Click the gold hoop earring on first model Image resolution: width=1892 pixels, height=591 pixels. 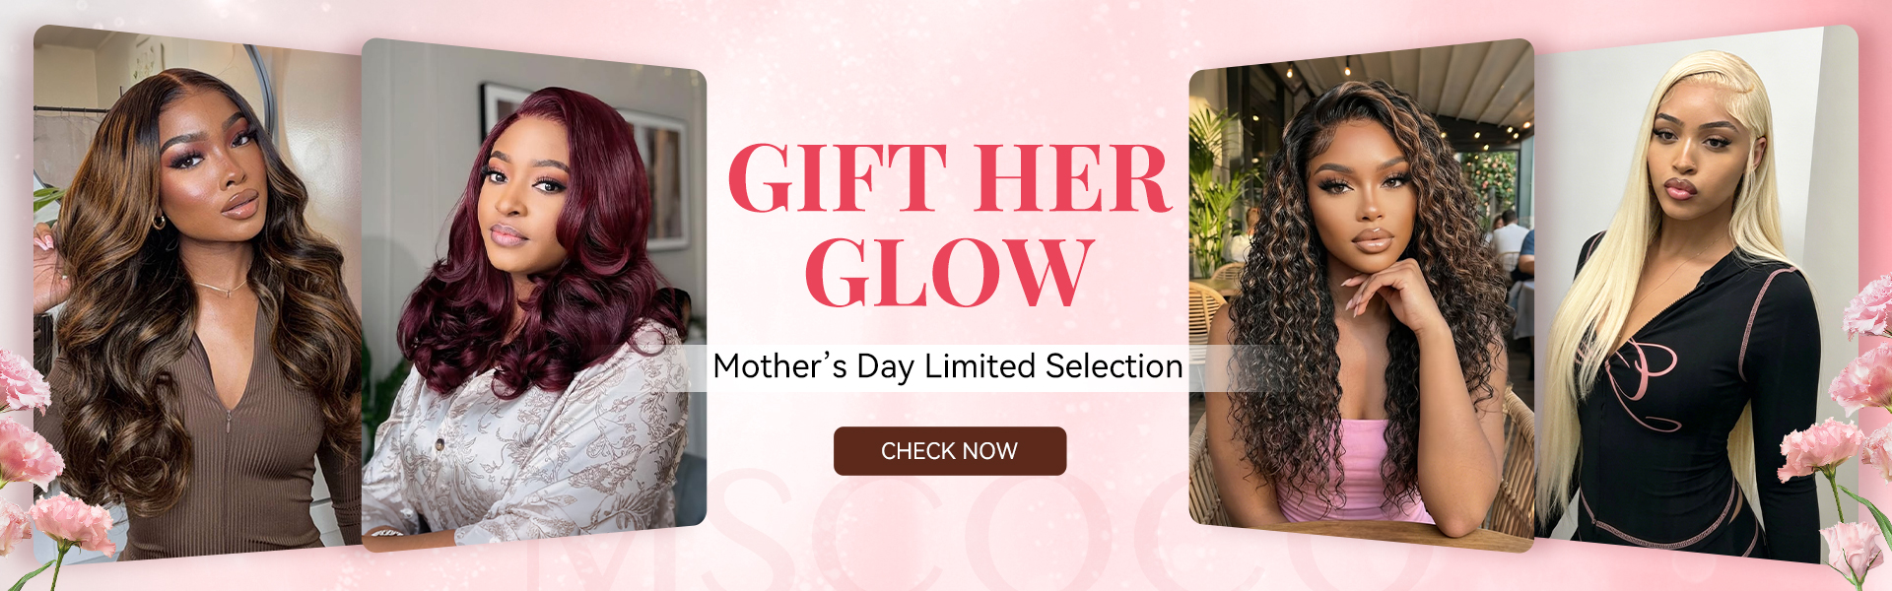(x=159, y=222)
